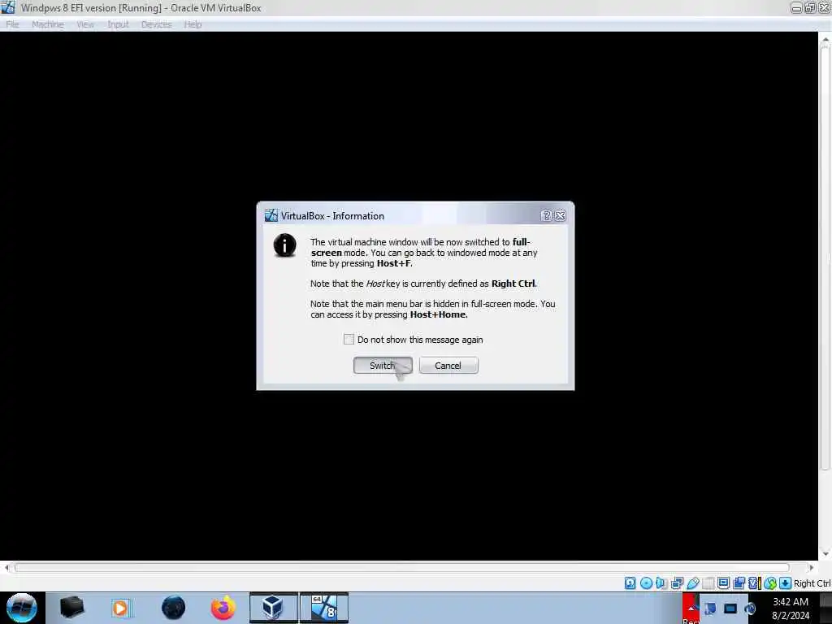Click the display status icon in VM status bar
832x624 pixels.
point(723,583)
